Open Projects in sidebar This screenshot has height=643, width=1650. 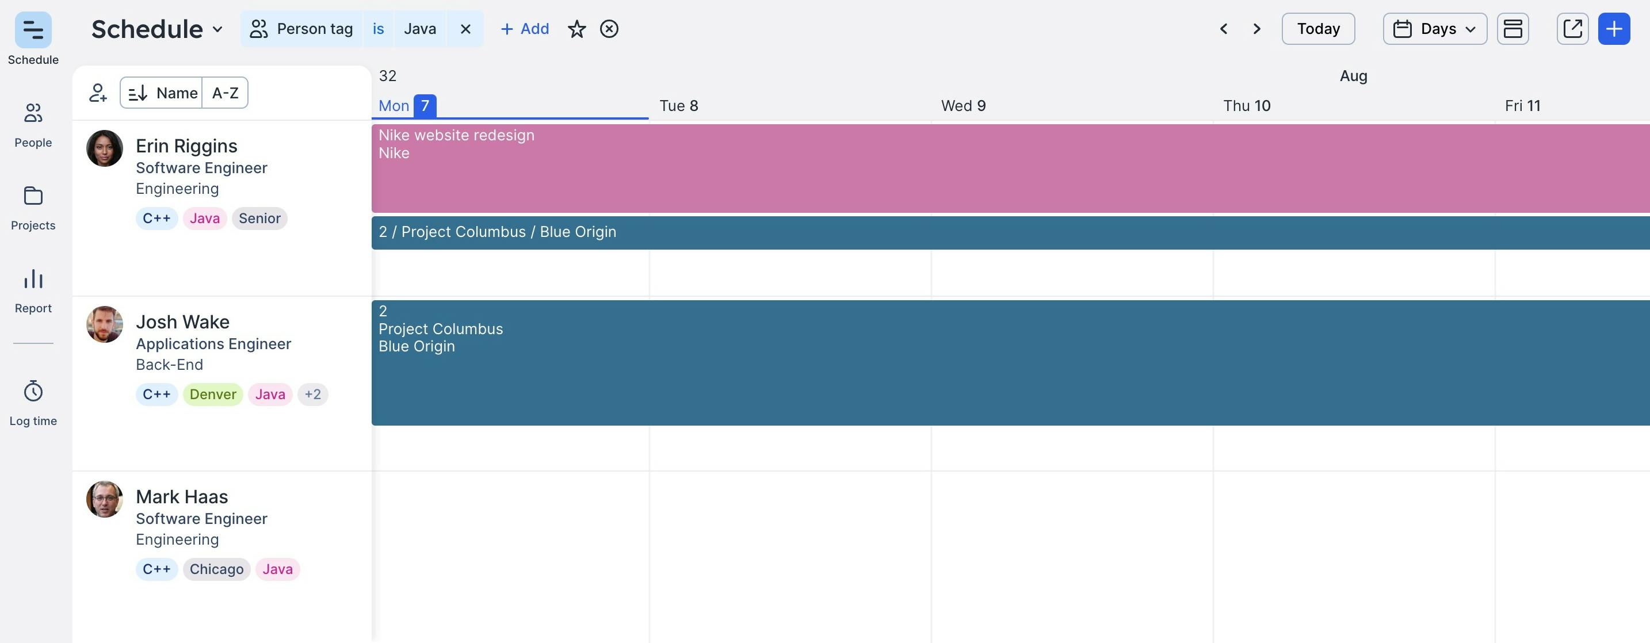pos(33,209)
